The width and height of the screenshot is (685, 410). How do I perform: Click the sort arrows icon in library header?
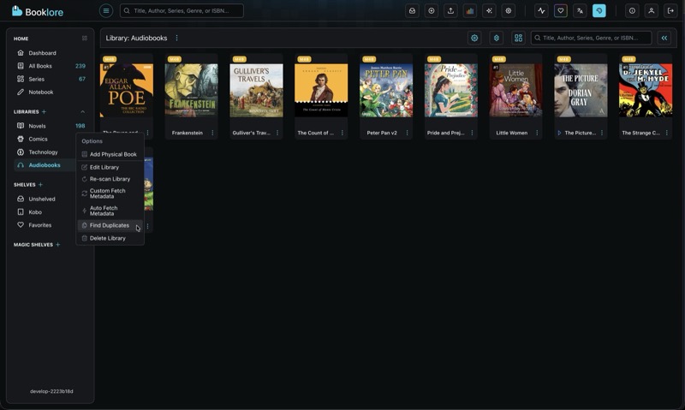pos(497,38)
